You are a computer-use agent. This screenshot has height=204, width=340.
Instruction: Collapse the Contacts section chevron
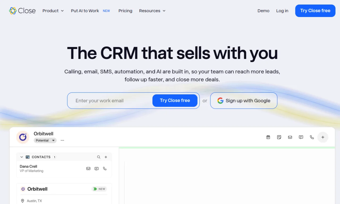(22, 157)
